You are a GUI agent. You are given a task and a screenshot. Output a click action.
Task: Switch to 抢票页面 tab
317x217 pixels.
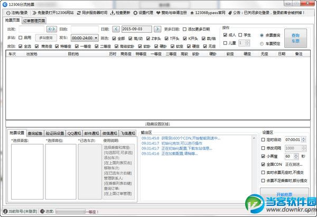[13, 20]
